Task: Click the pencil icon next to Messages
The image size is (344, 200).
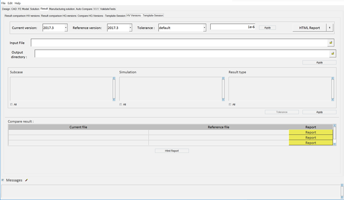Action: tap(26, 180)
